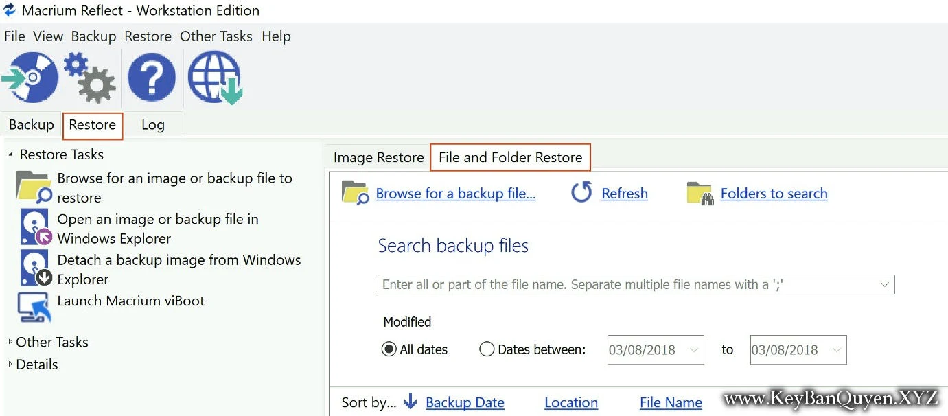Open the Backup menu

click(94, 36)
